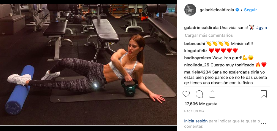Open ma.riela4234 commenter profile
The height and width of the screenshot is (131, 277).
(x=197, y=72)
